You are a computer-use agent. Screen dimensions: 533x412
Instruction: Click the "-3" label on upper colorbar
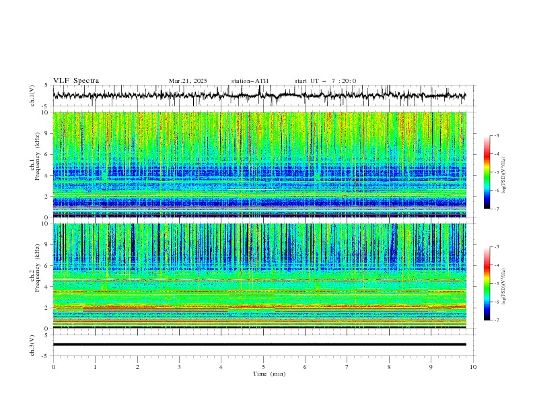(496, 135)
